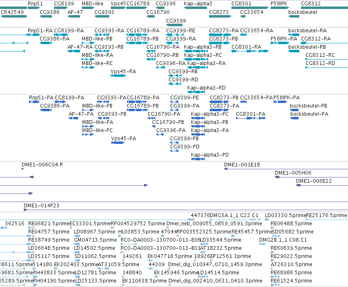Click the MBD-like gene name
Screen dimensions: 348x287
(x=92, y=4)
